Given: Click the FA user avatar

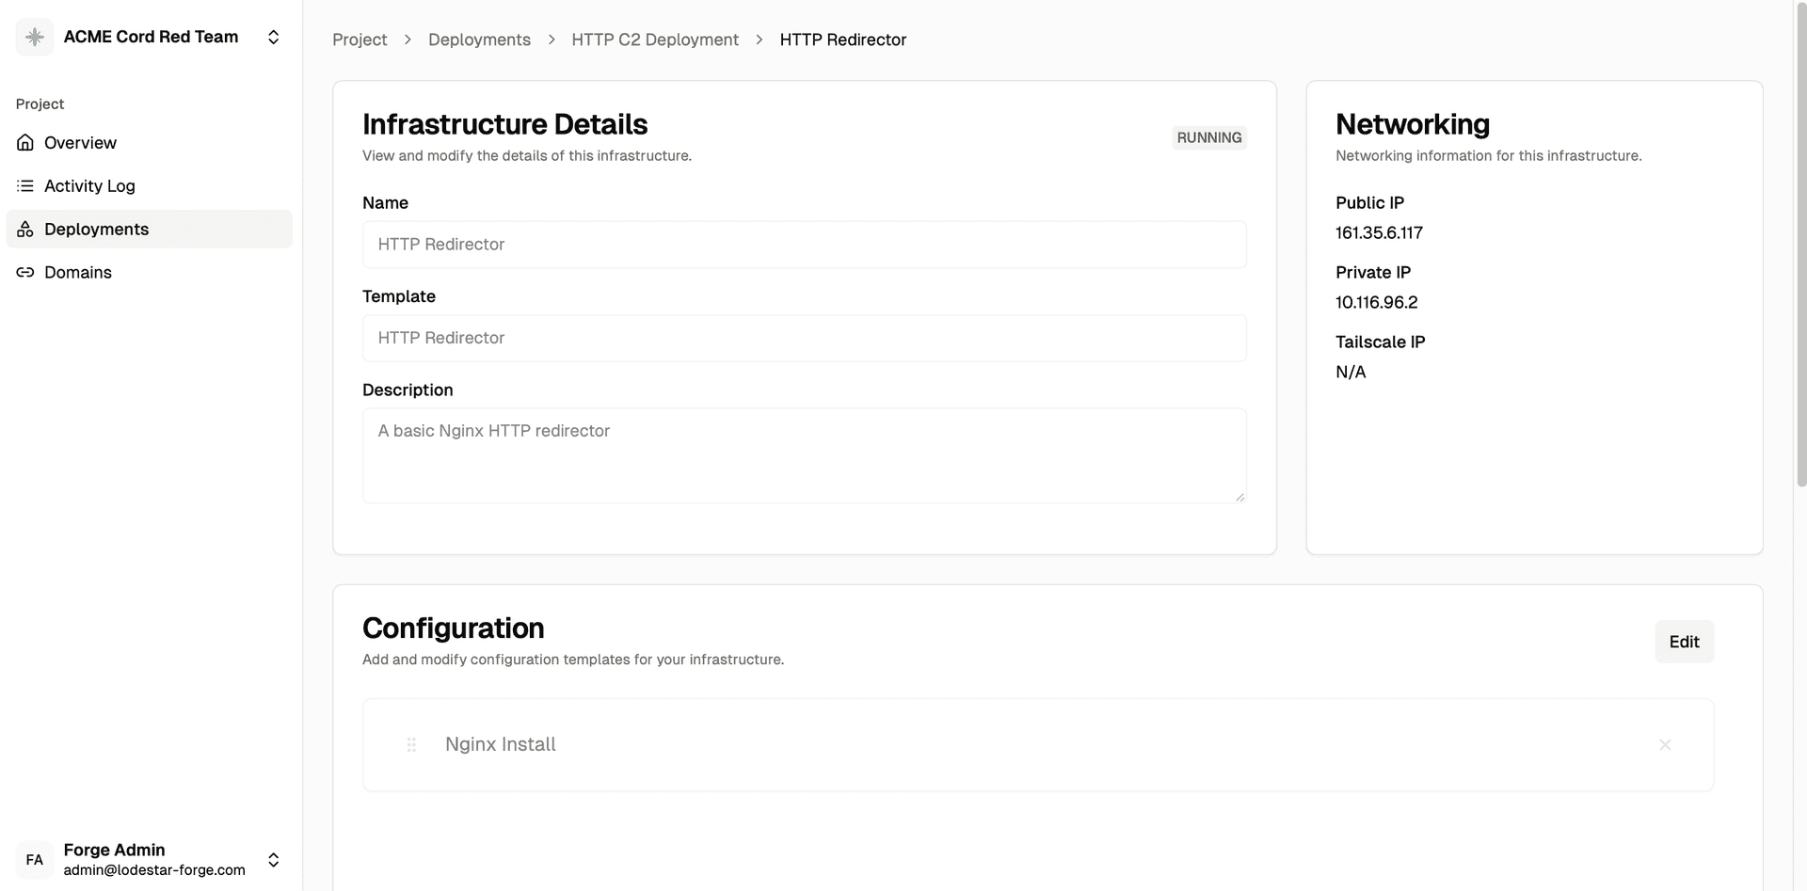Looking at the screenshot, I should [x=35, y=860].
